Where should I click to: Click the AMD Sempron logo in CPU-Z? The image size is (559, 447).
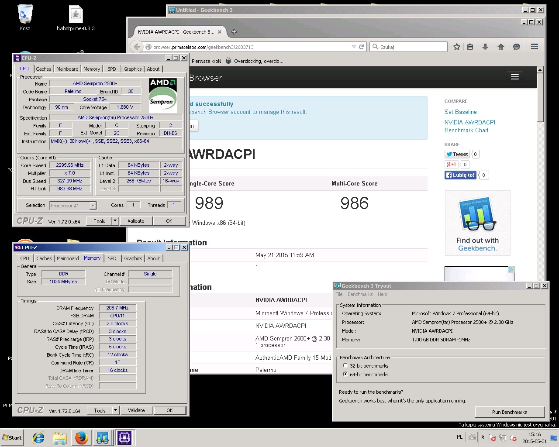[x=163, y=95]
